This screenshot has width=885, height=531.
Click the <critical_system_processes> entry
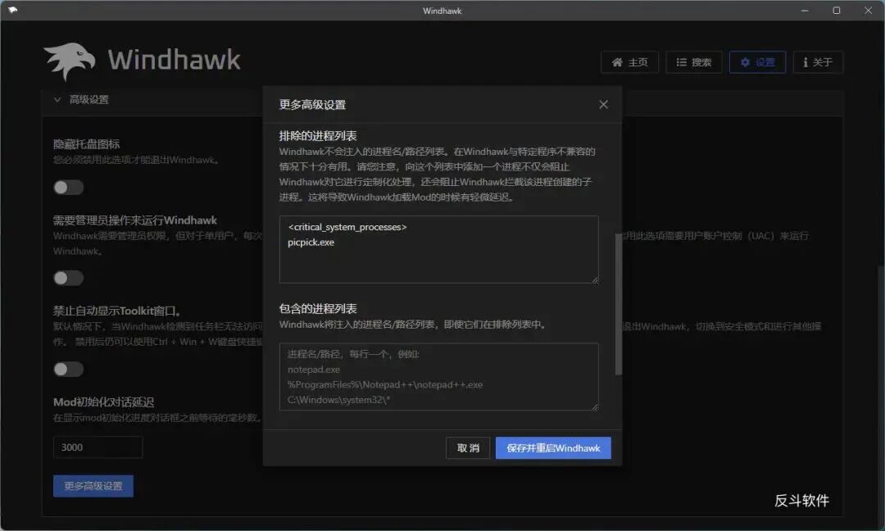pyautogui.click(x=347, y=227)
